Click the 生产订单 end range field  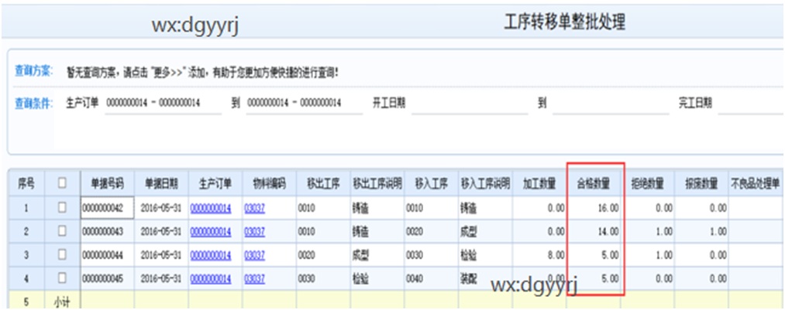305,104
